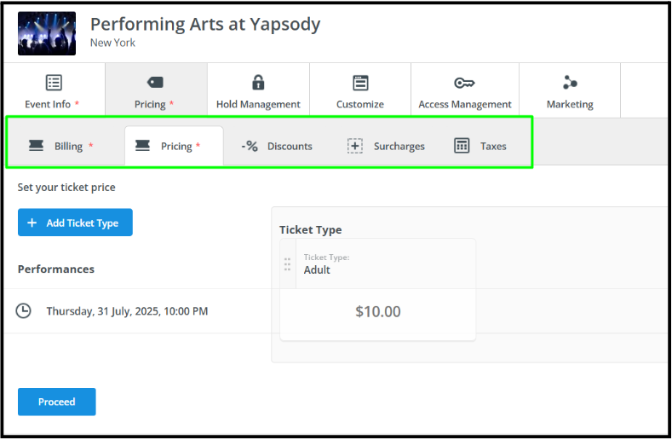Click the Set your ticket price text
The image size is (672, 440).
[x=66, y=187]
